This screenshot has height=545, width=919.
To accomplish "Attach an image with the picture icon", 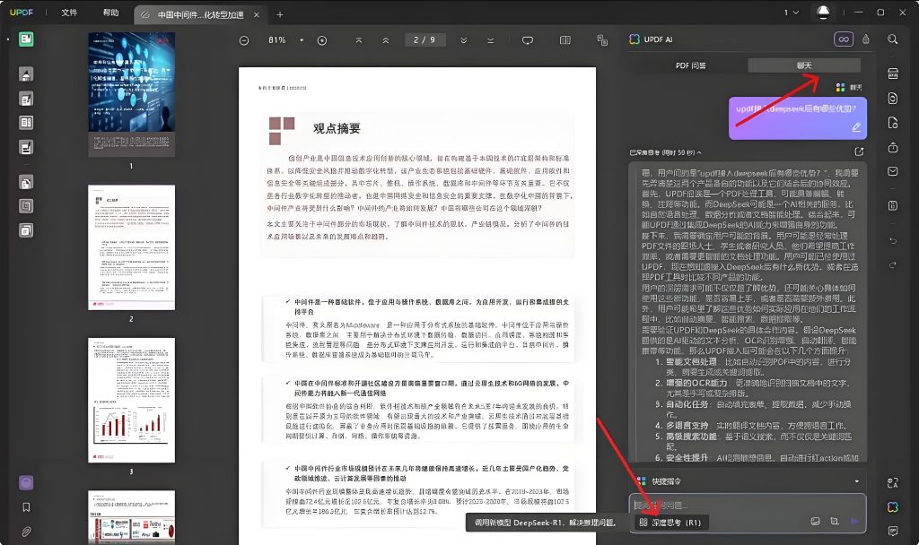I will [815, 521].
